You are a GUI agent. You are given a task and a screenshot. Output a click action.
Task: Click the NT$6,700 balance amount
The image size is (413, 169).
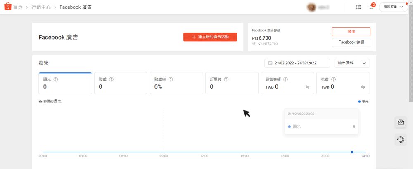261,38
